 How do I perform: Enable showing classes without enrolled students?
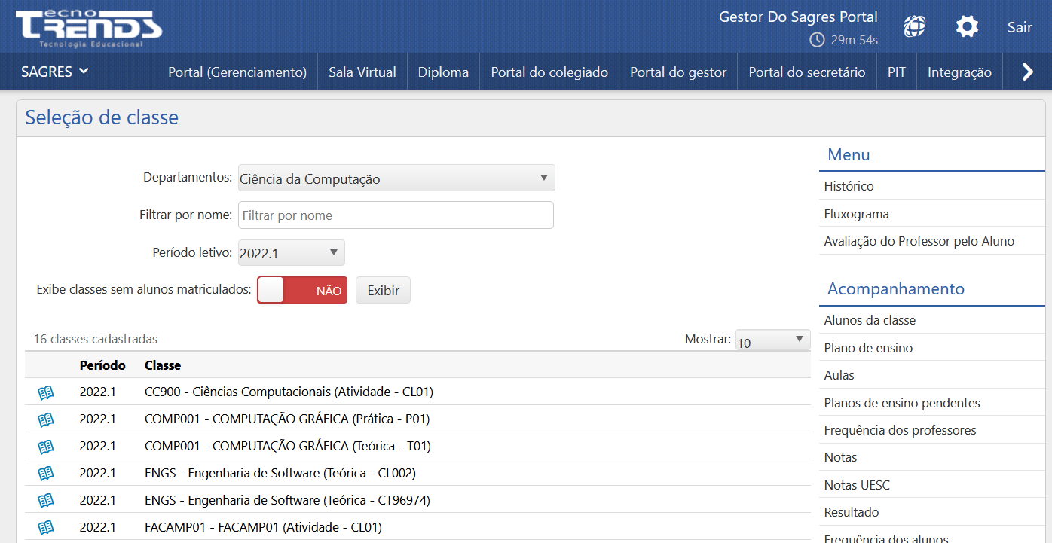[301, 290]
